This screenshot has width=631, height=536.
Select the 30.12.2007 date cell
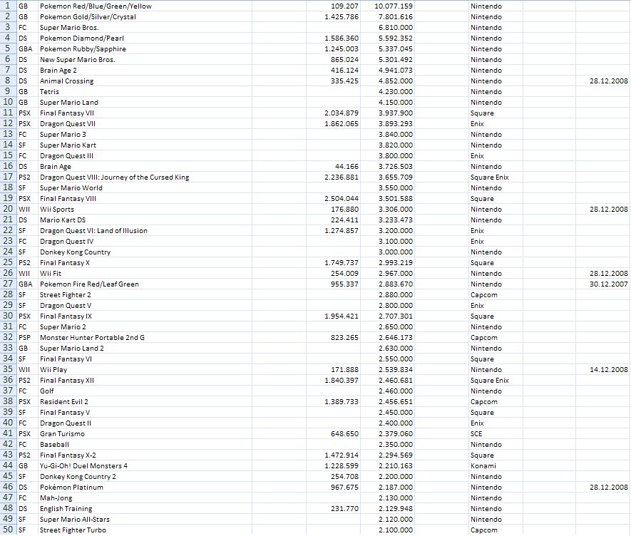click(x=608, y=284)
